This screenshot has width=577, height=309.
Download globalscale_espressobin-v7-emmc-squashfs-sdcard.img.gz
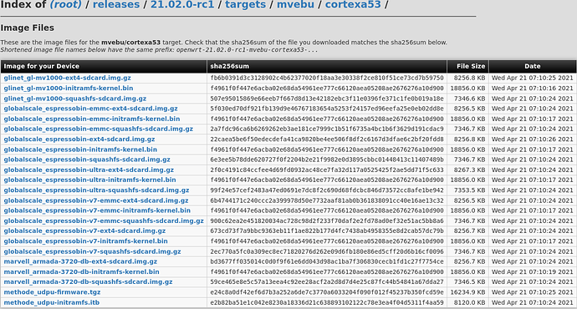[x=104, y=220]
